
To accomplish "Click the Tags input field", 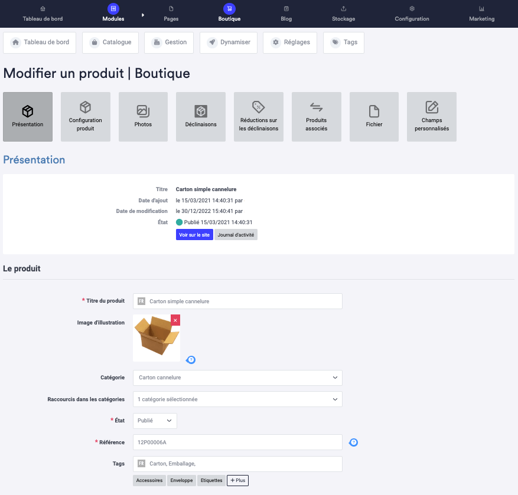I will tap(237, 464).
